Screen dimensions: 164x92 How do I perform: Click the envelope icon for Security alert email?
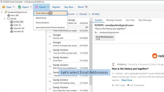click(x=50, y=36)
